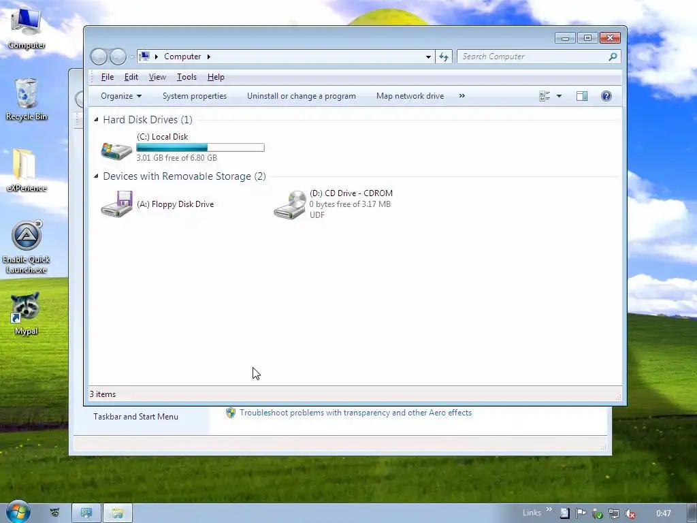Open the view options dropdown arrow
Image resolution: width=697 pixels, height=523 pixels.
pos(560,96)
